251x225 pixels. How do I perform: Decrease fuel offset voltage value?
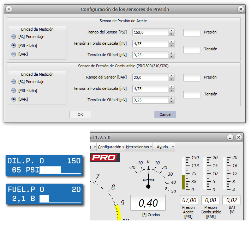[171, 101]
